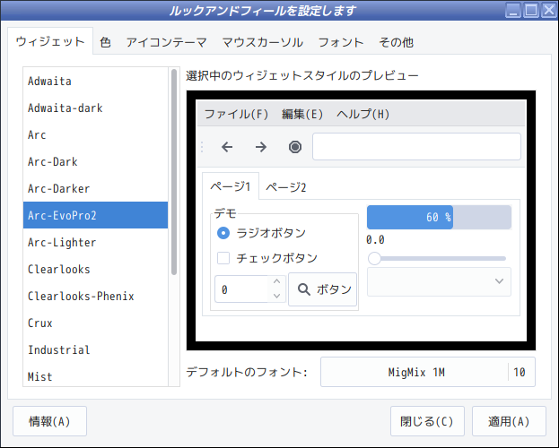Click the spin box value field showing 0
This screenshot has height=448, width=559.
pos(241,289)
